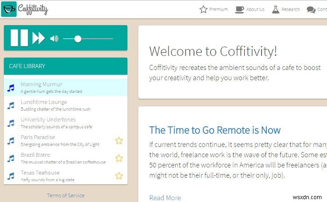The width and height of the screenshot is (327, 202).
Task: Skip to next cafe sound
Action: click(x=38, y=38)
